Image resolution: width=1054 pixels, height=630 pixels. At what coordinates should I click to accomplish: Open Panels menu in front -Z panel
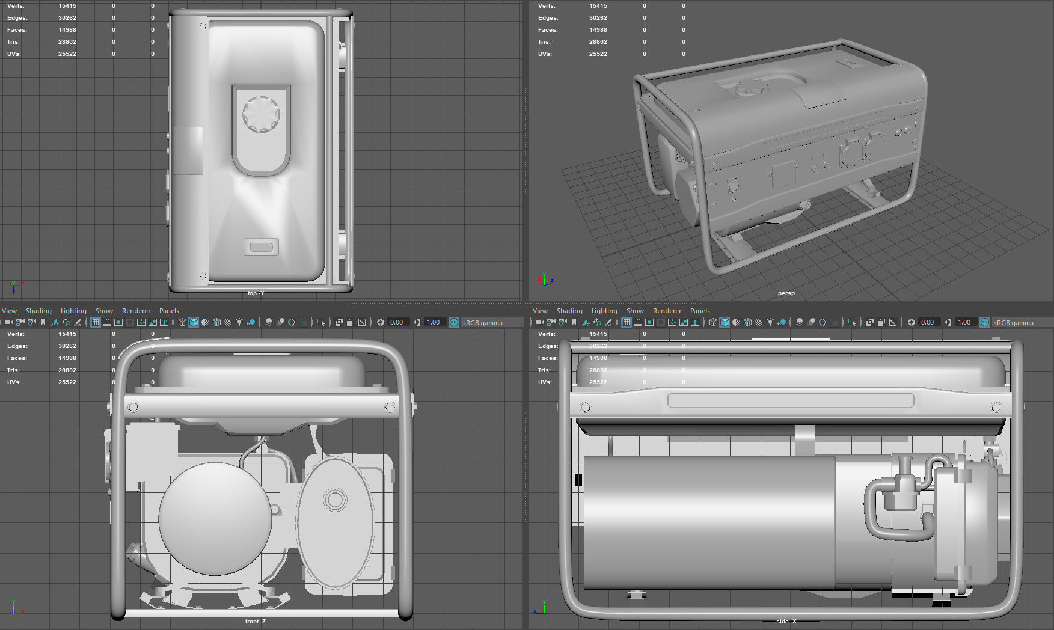[169, 311]
